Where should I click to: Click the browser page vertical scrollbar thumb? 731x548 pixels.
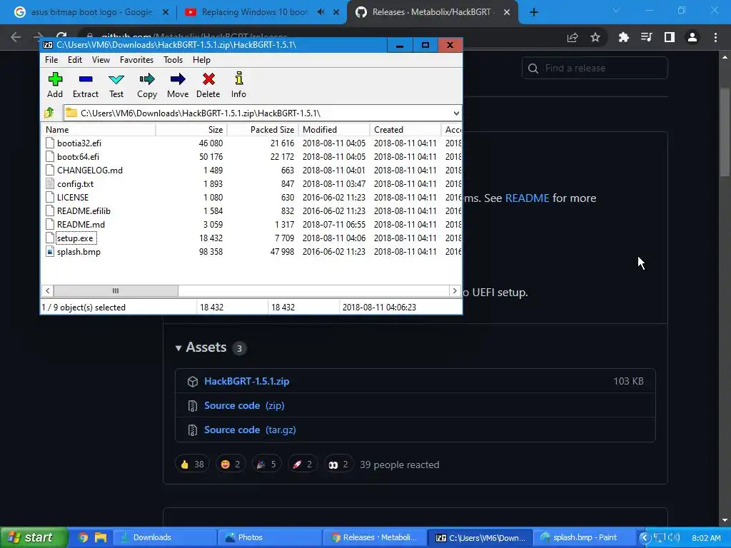725,131
